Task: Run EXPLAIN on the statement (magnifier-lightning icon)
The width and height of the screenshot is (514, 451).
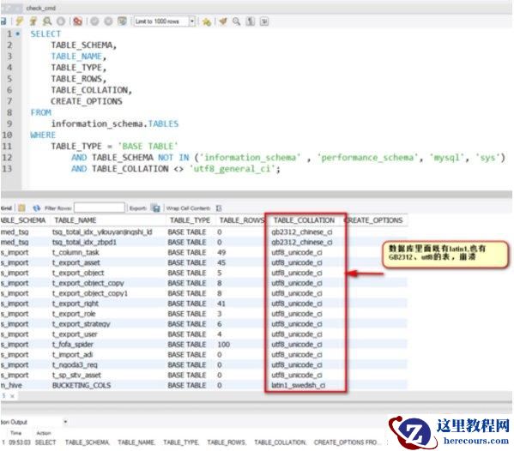Action: pyautogui.click(x=47, y=21)
